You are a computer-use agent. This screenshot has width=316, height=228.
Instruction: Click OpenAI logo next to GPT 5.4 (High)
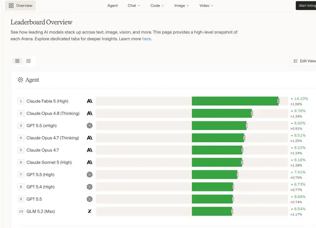click(90, 187)
